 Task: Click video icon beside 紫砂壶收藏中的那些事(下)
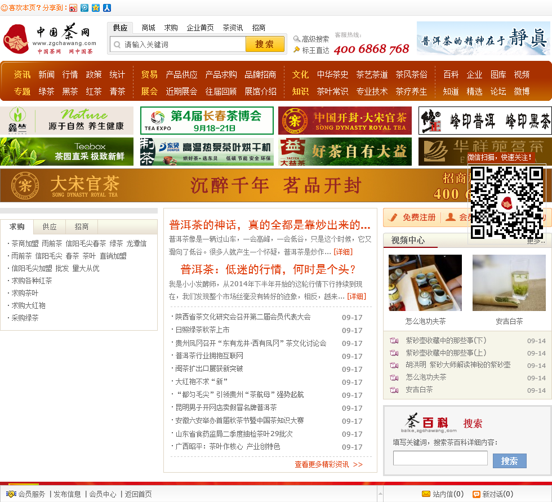[x=394, y=341]
